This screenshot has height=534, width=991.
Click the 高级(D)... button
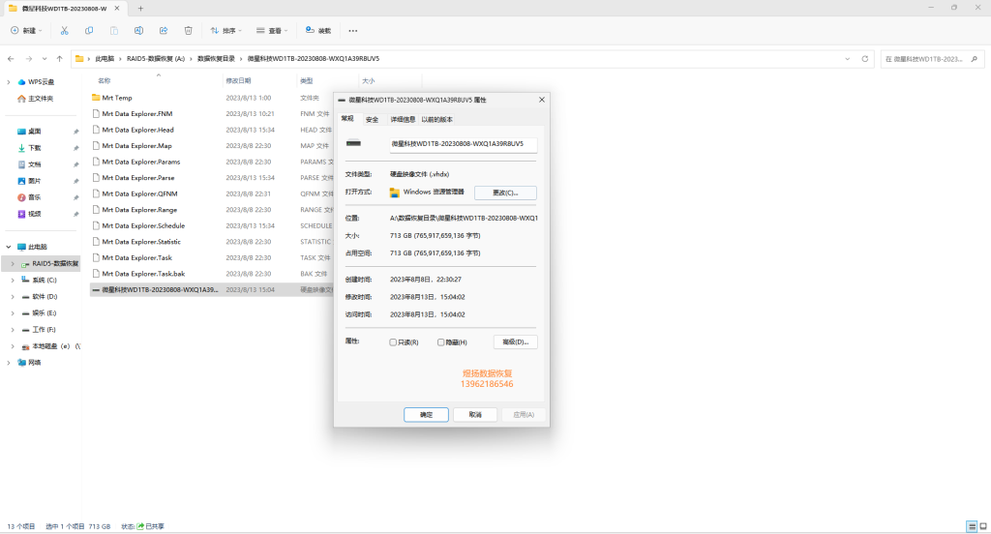[x=515, y=341]
